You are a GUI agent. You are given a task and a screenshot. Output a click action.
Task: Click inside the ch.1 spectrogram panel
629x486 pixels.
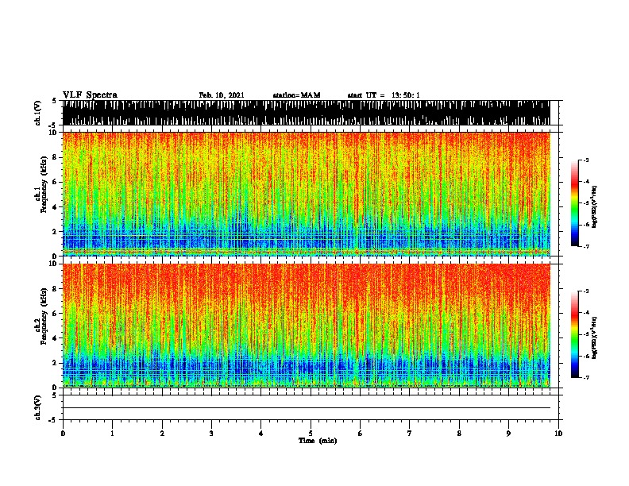(306, 194)
